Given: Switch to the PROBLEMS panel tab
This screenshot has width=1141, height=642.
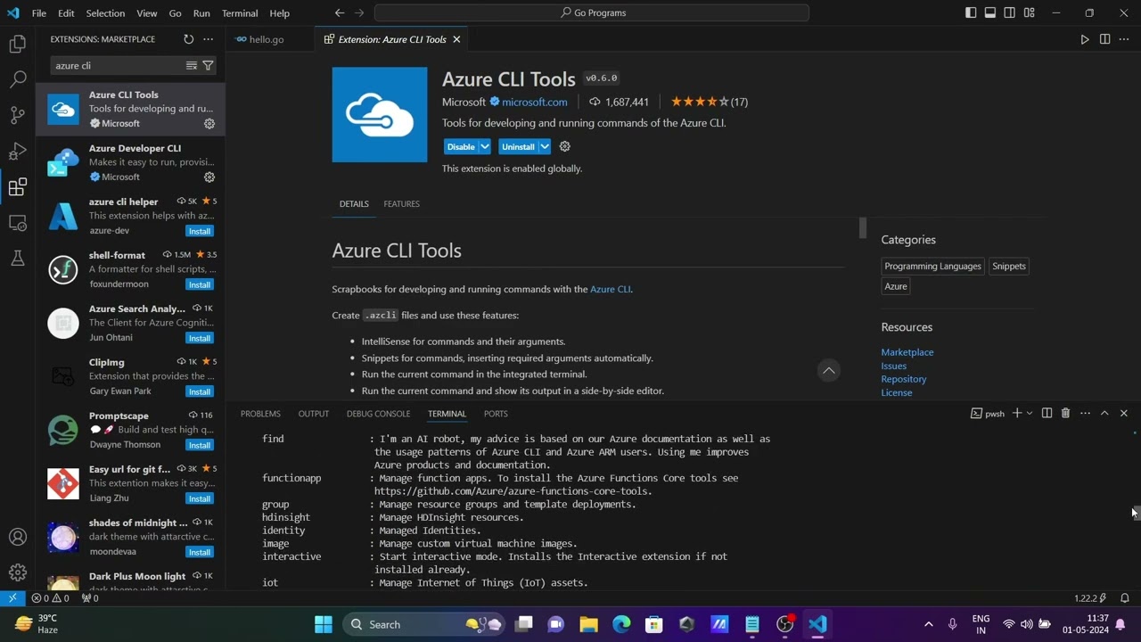Looking at the screenshot, I should 260,414.
